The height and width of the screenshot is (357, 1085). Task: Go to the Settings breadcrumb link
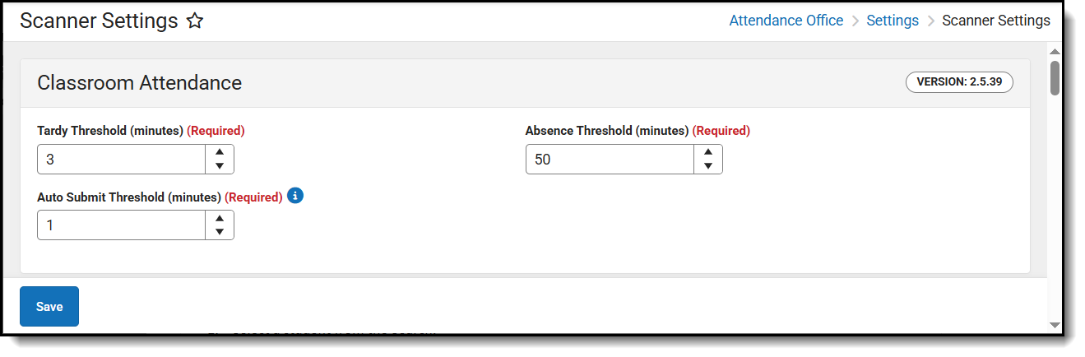[893, 21]
